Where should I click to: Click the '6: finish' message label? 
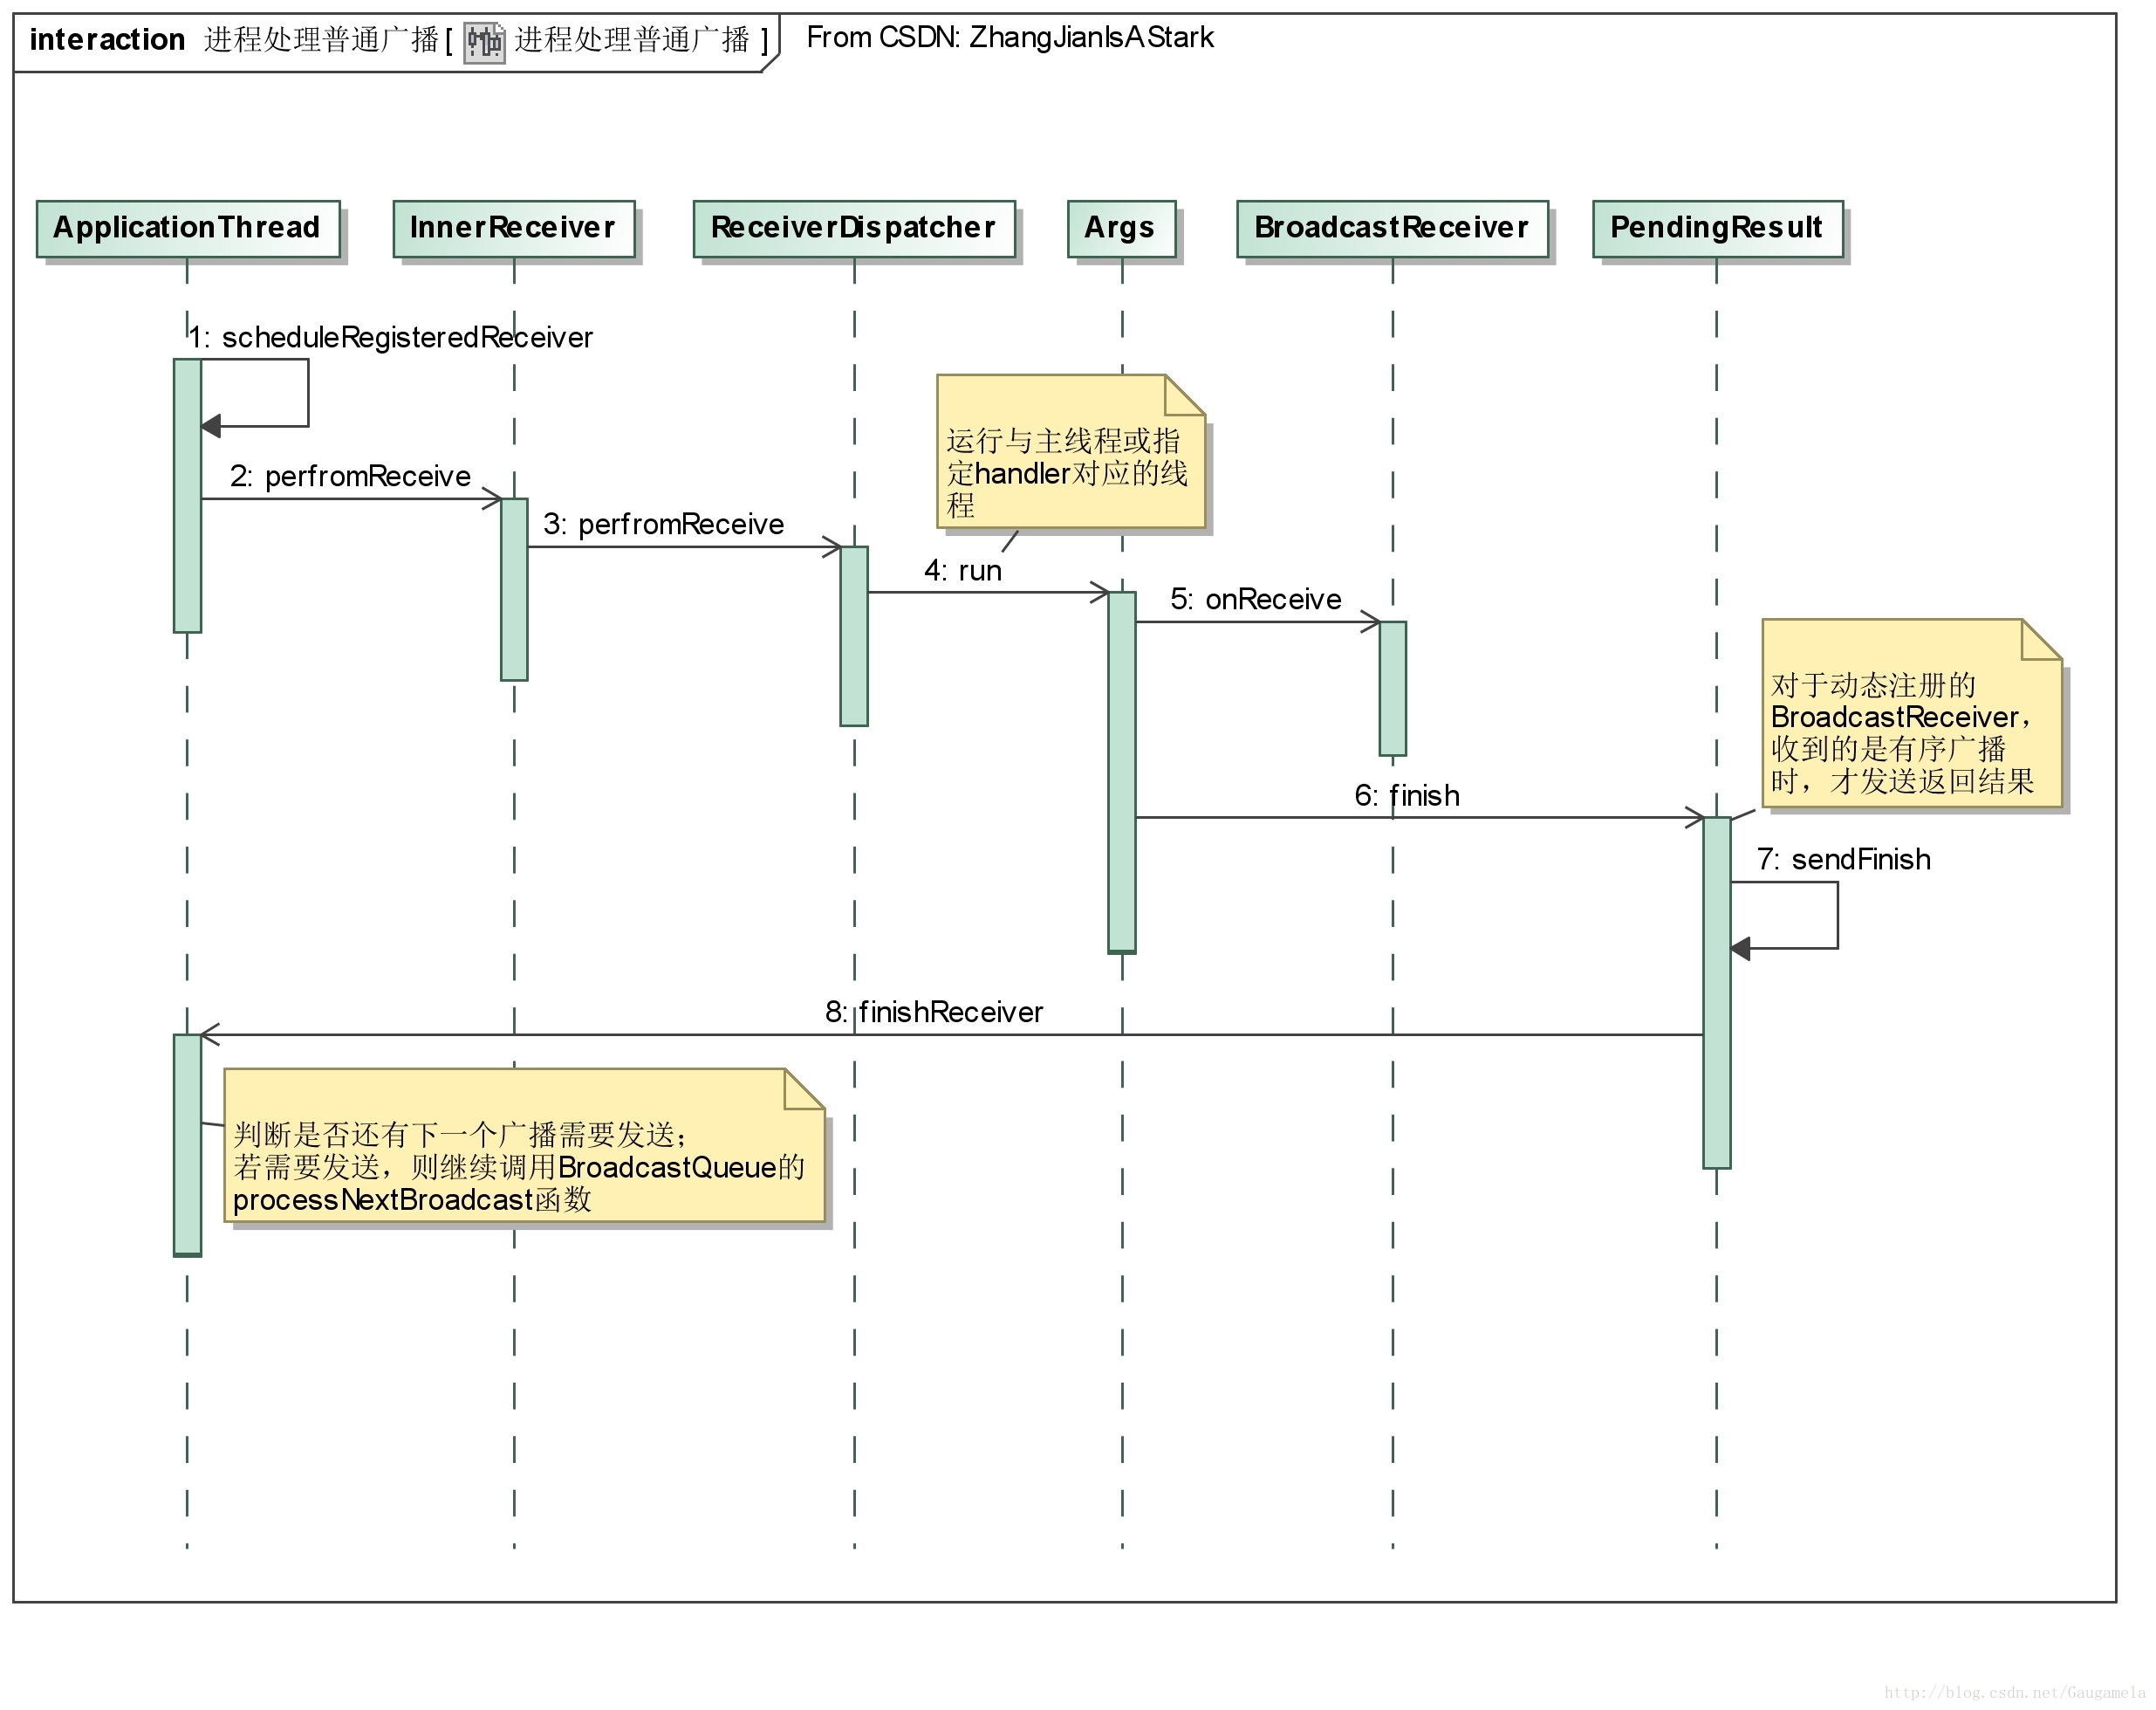click(1406, 795)
